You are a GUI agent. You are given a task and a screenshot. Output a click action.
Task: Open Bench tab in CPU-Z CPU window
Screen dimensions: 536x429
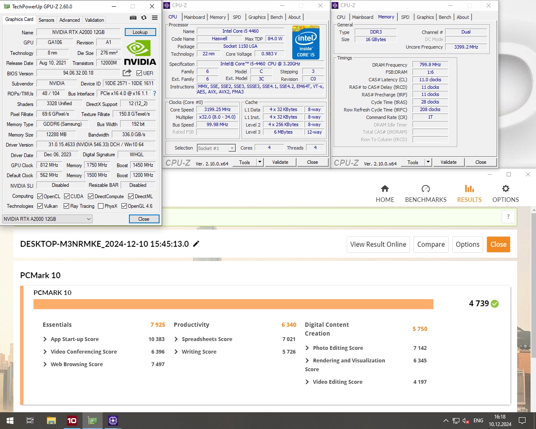point(277,17)
